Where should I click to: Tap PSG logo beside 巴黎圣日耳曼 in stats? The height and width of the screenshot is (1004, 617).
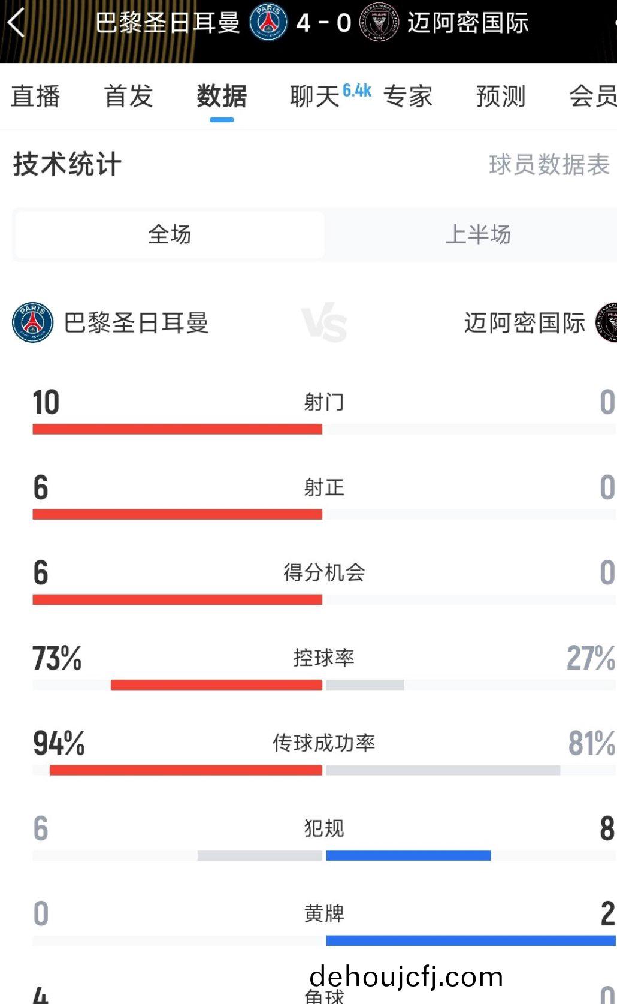point(32,322)
